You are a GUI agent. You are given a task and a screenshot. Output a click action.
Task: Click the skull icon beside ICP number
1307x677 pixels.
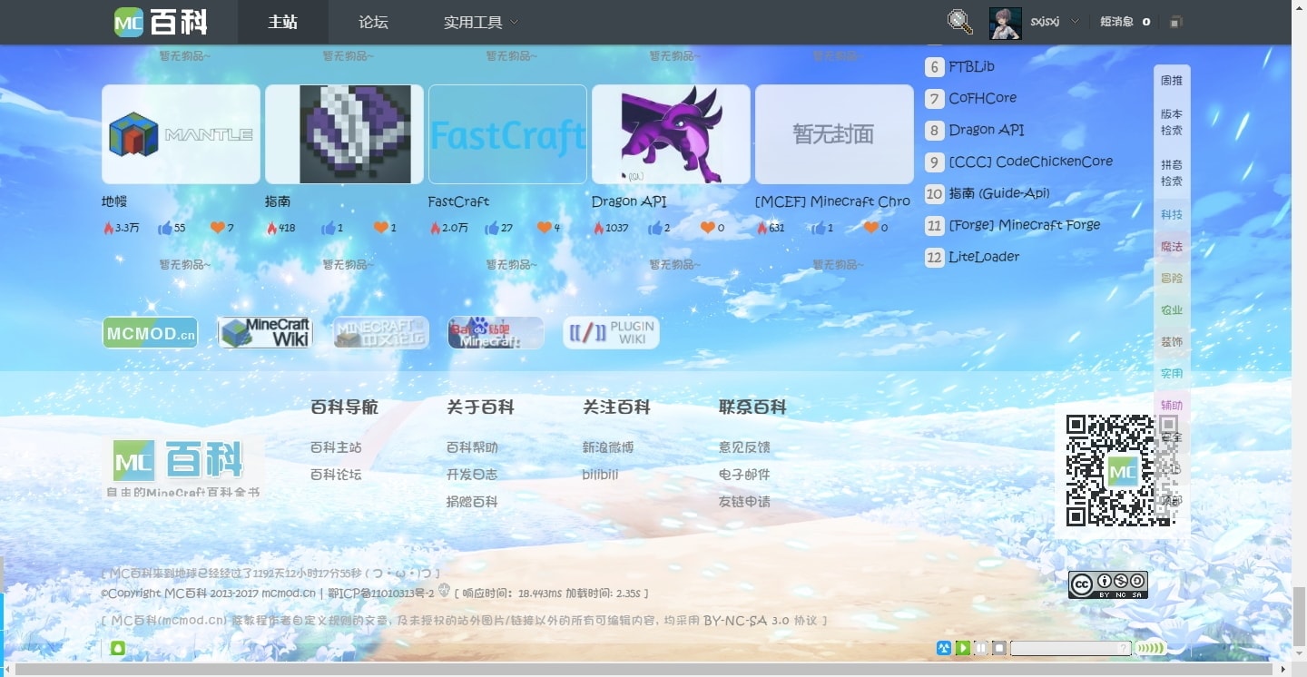[x=444, y=590]
